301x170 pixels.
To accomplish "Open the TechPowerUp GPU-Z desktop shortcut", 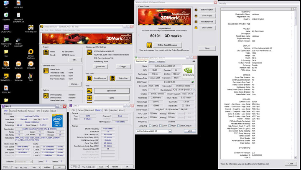I will click(6, 40).
